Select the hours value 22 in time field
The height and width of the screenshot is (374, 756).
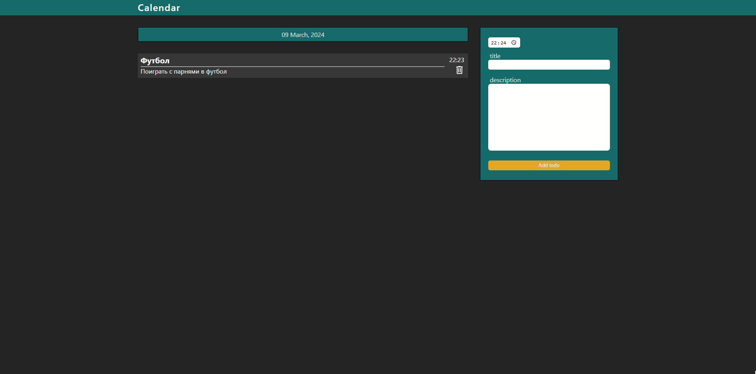tap(494, 43)
